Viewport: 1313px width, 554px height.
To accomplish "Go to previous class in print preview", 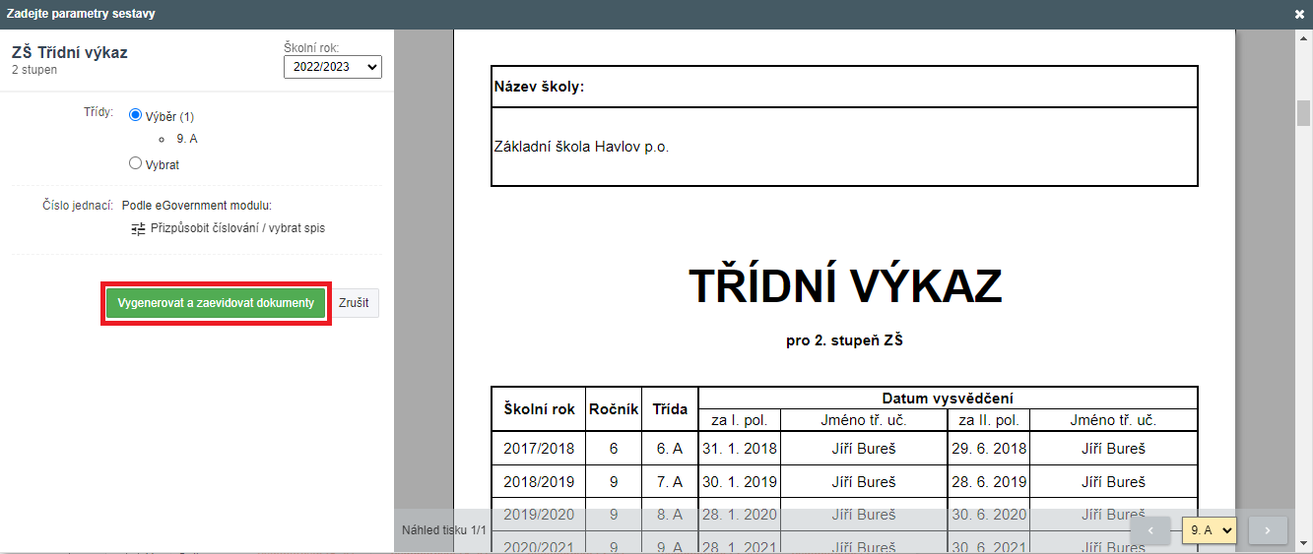I will coord(1149,530).
